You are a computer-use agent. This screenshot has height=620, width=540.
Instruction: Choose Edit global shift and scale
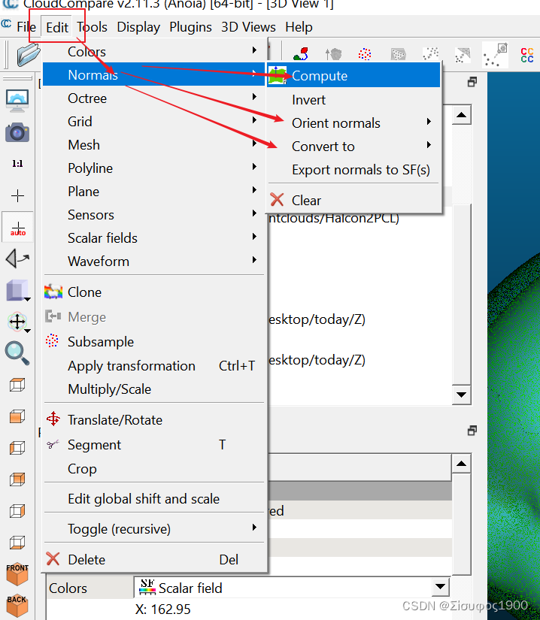[154, 498]
